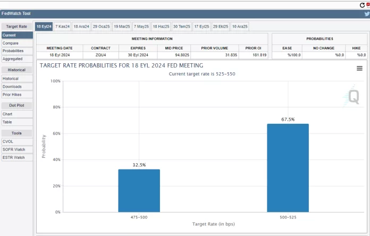Open the Compare view in sidebar

tap(10, 43)
